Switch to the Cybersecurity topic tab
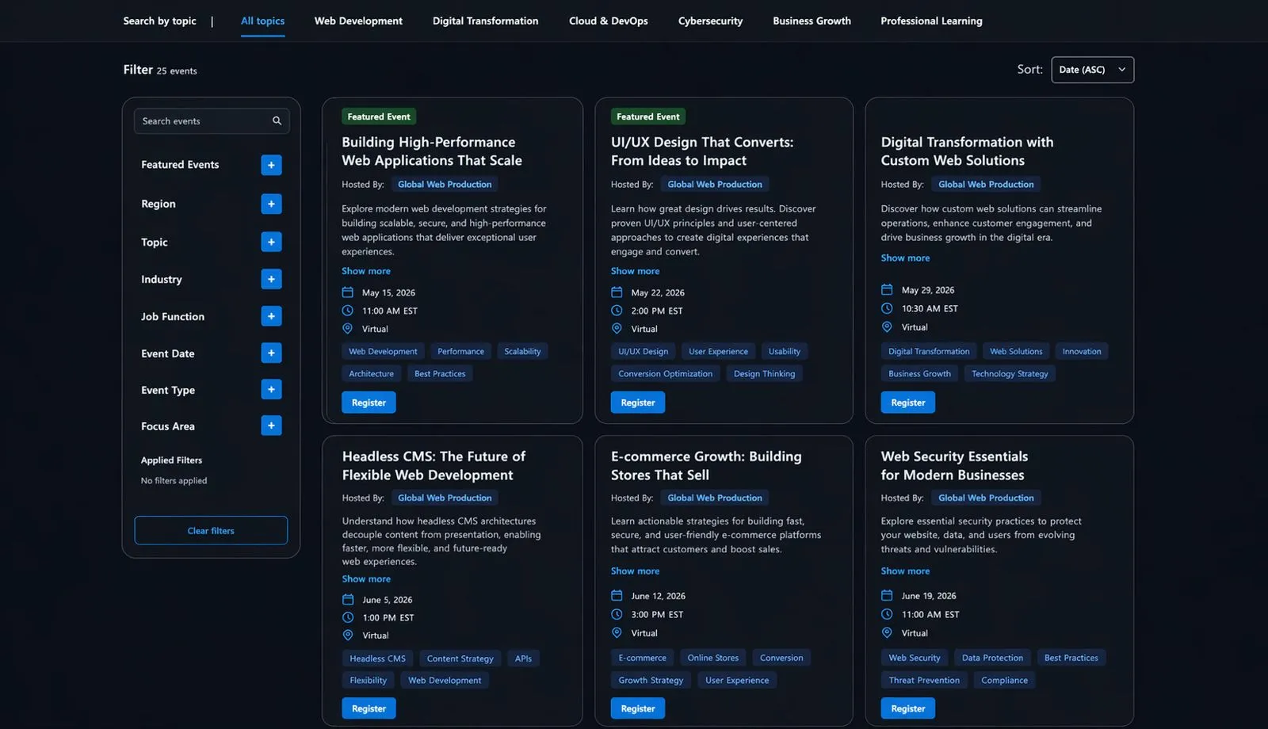 [710, 21]
